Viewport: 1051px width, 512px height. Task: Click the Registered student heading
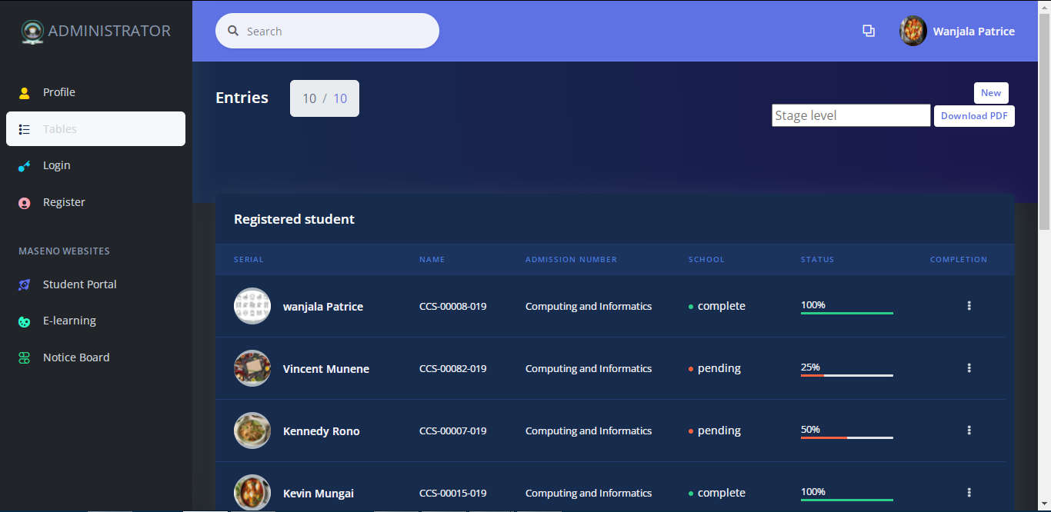click(294, 219)
